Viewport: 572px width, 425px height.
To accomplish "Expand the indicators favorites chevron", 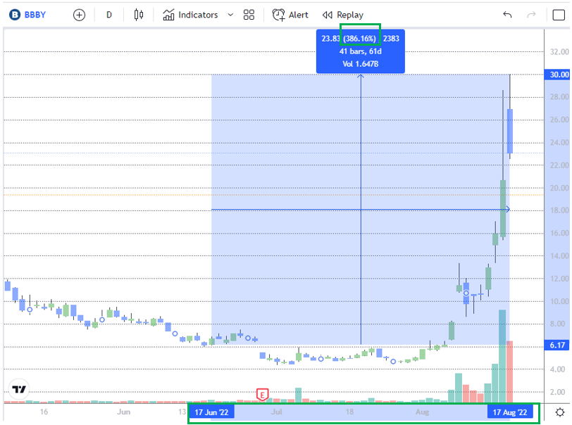I will click(230, 15).
